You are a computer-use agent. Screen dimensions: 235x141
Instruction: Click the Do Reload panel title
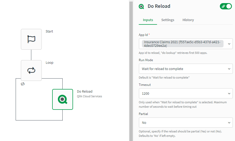[x=159, y=6]
